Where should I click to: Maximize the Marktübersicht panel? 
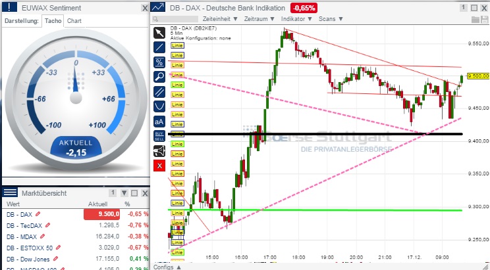tap(134, 193)
